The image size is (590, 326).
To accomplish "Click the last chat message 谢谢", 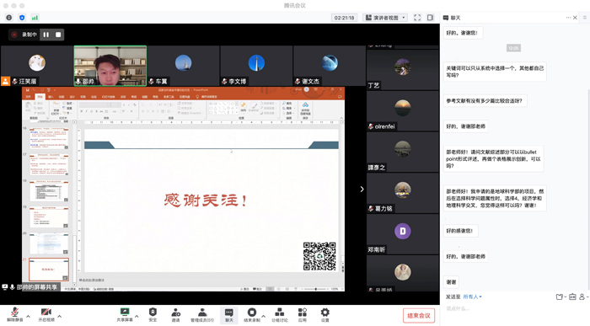I will pos(451,282).
